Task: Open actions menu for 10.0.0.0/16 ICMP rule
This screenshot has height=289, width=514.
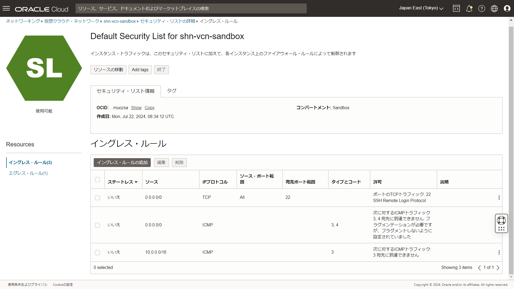Action: [499, 252]
